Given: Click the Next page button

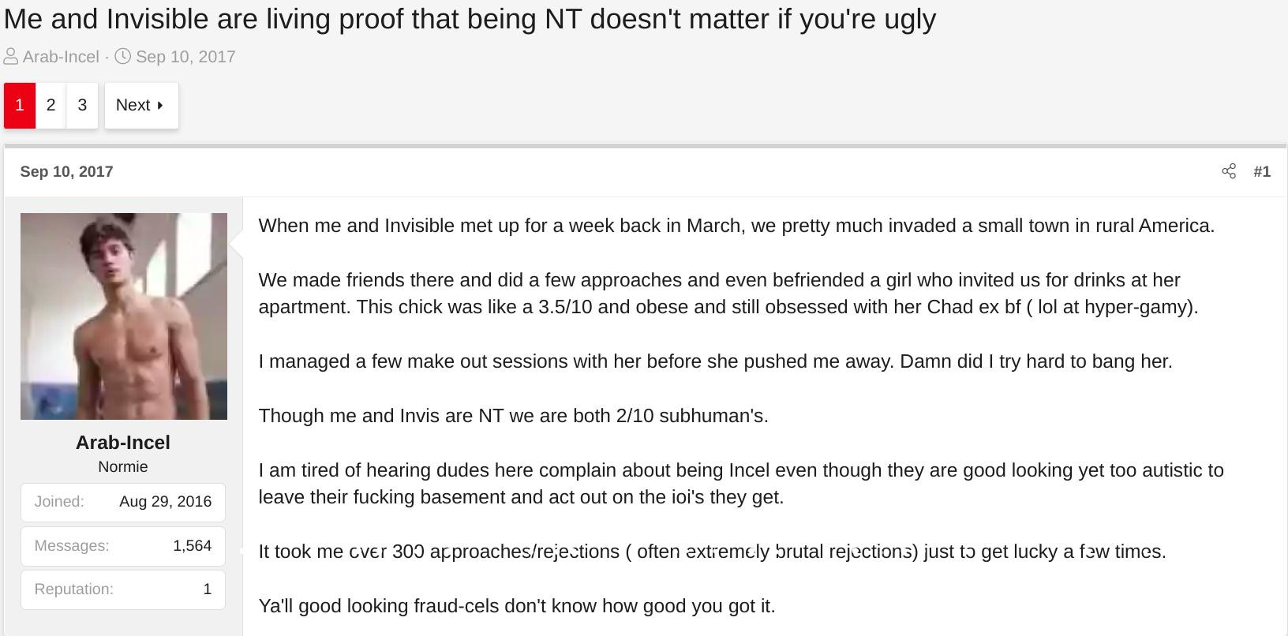Looking at the screenshot, I should (141, 105).
